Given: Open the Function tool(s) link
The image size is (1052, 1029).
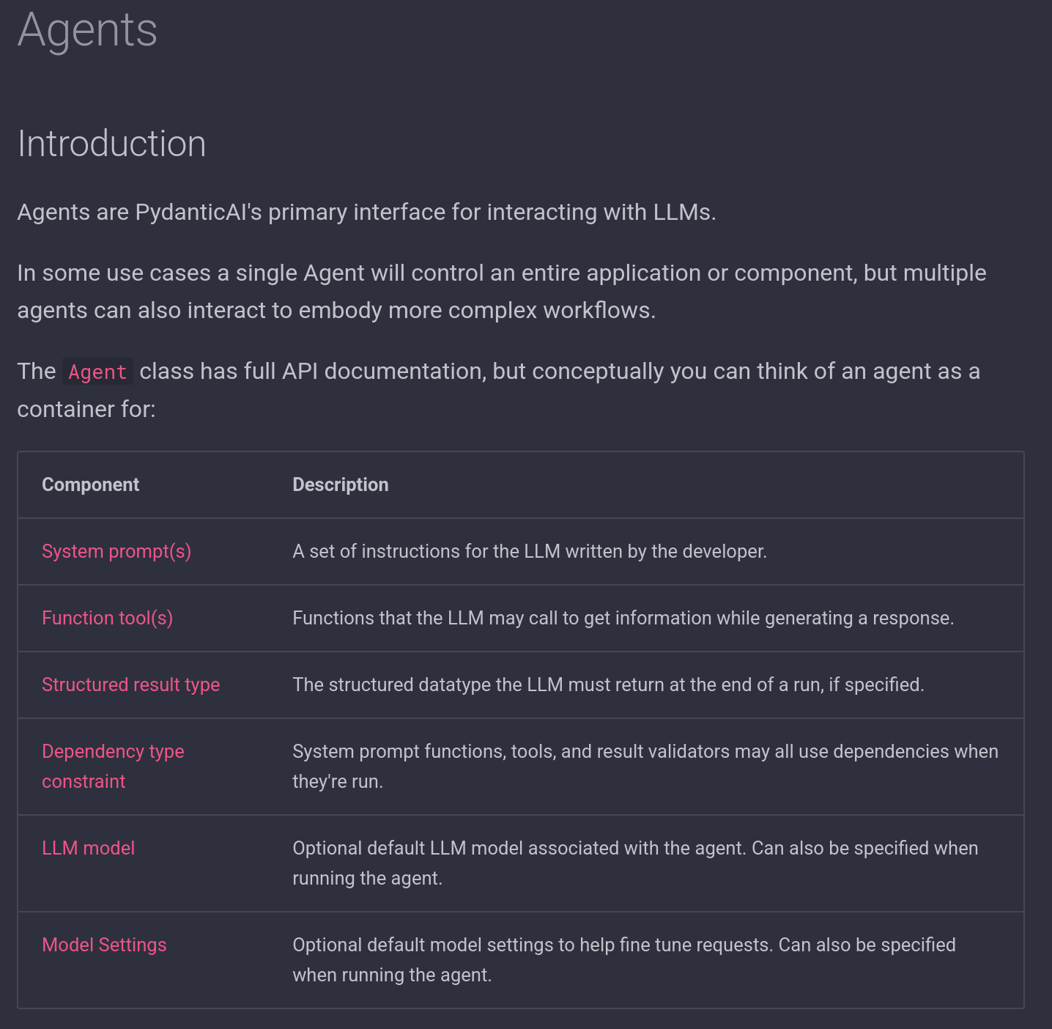Looking at the screenshot, I should [108, 618].
